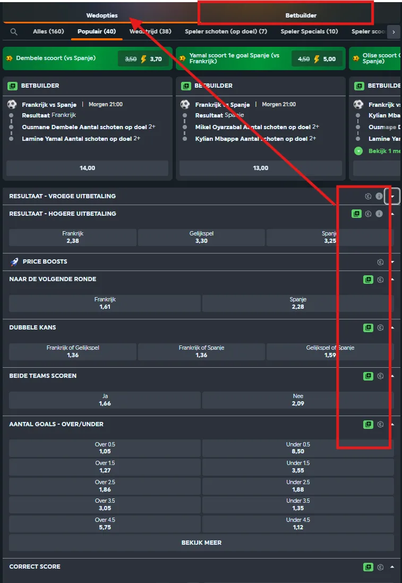Click betbuilder icon in Beide Teams Scoren header
Image resolution: width=402 pixels, height=583 pixels.
[368, 376]
